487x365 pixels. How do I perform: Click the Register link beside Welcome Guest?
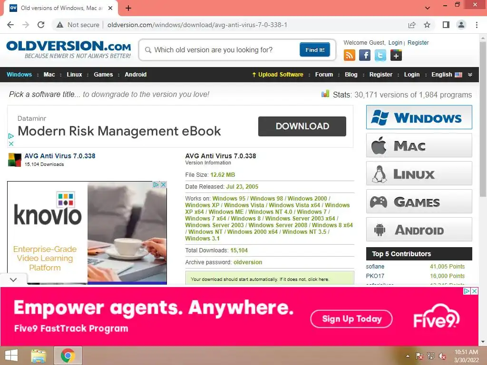pos(418,42)
